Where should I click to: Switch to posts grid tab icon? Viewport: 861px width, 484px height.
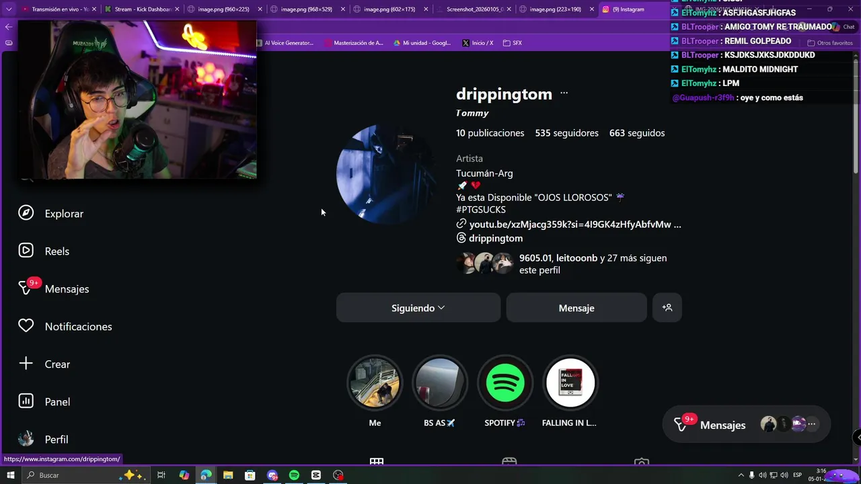(x=377, y=462)
